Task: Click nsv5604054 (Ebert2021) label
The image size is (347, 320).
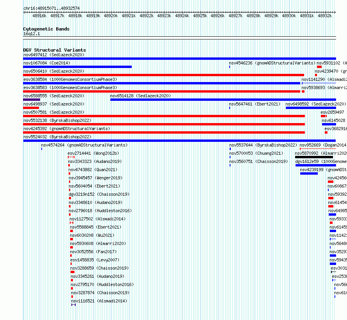Action: [94, 186]
